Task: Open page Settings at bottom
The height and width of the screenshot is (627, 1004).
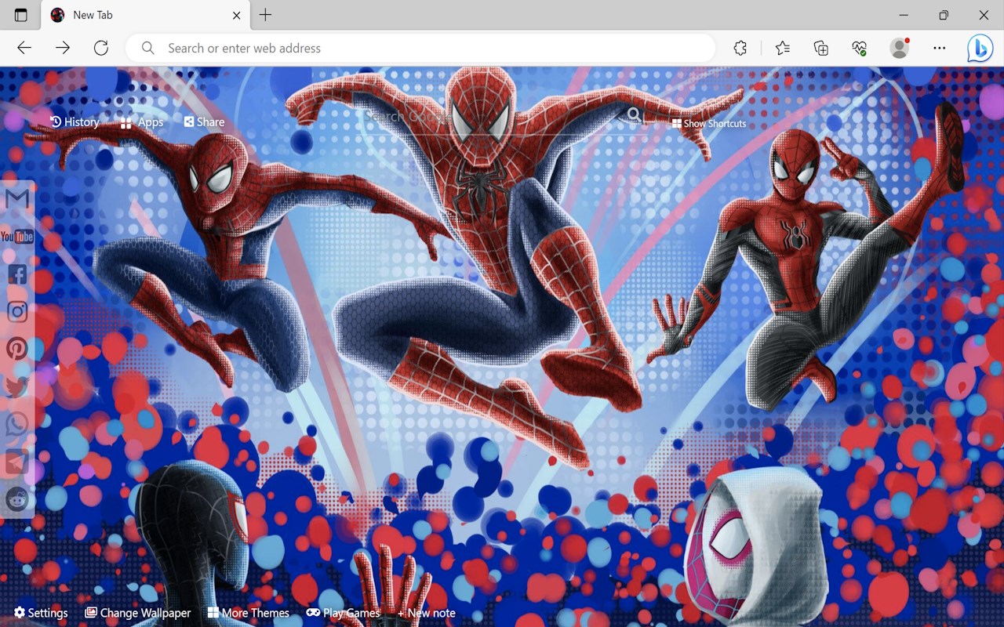Action: point(41,613)
